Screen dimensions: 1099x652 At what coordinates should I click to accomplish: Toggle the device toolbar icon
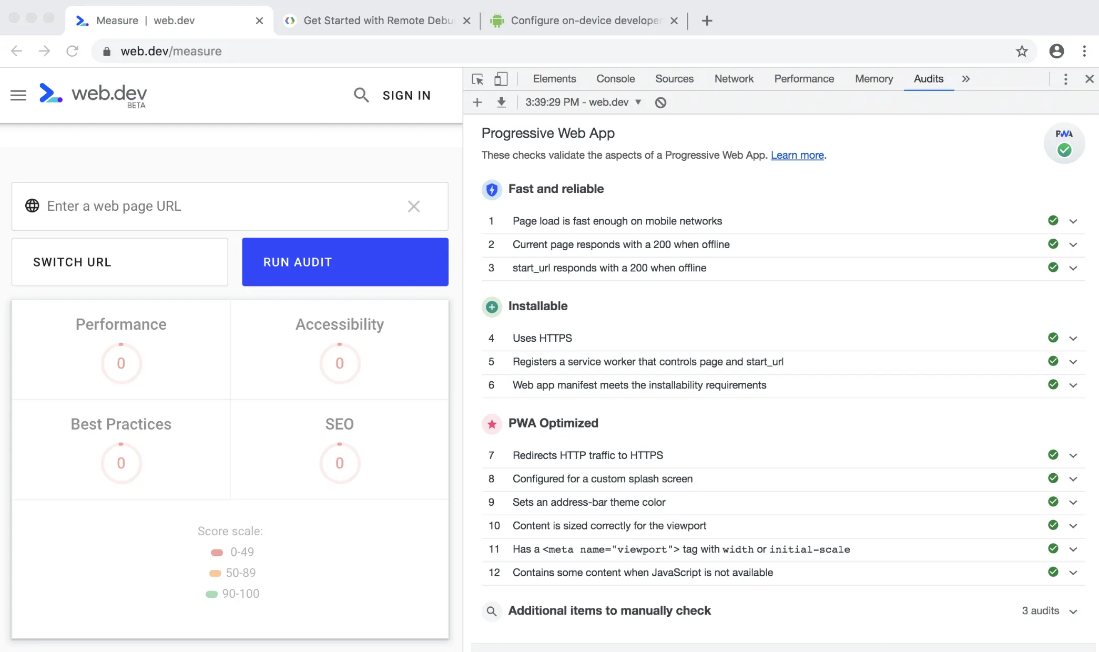click(501, 79)
